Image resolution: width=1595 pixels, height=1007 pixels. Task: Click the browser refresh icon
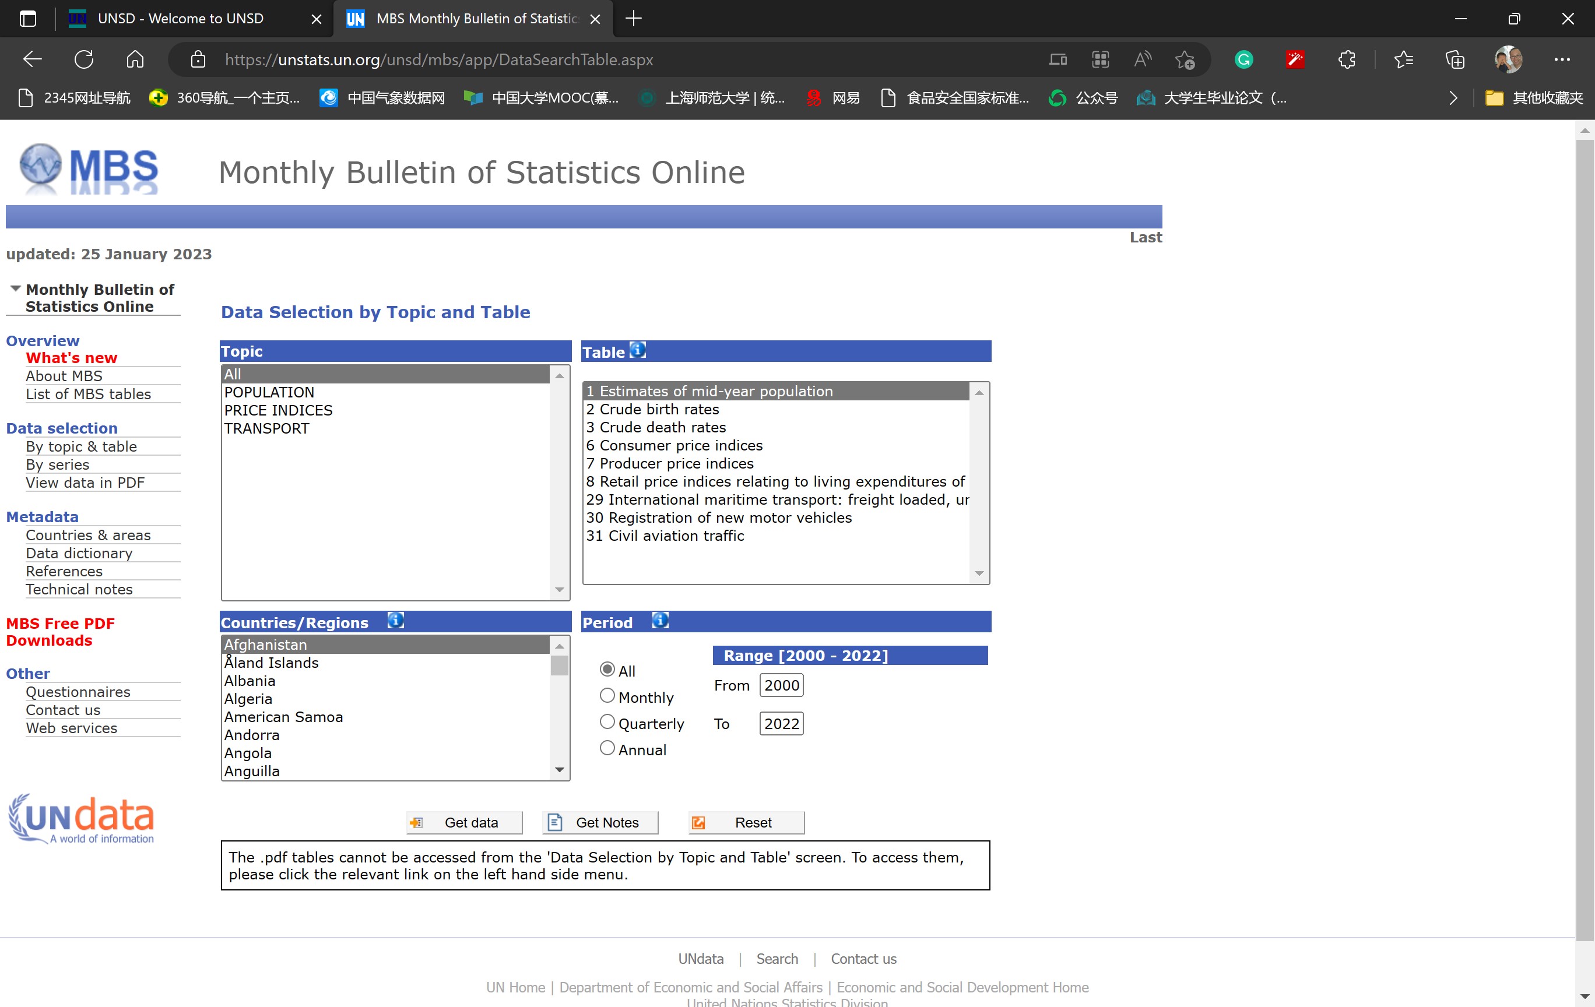pyautogui.click(x=84, y=59)
